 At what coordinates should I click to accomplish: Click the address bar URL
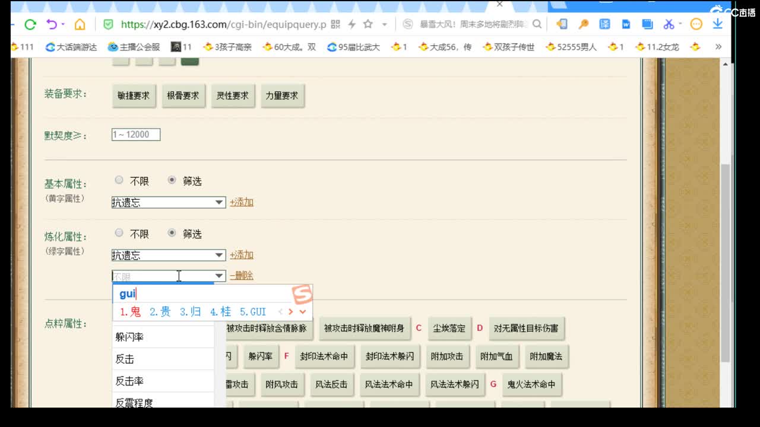point(223,24)
